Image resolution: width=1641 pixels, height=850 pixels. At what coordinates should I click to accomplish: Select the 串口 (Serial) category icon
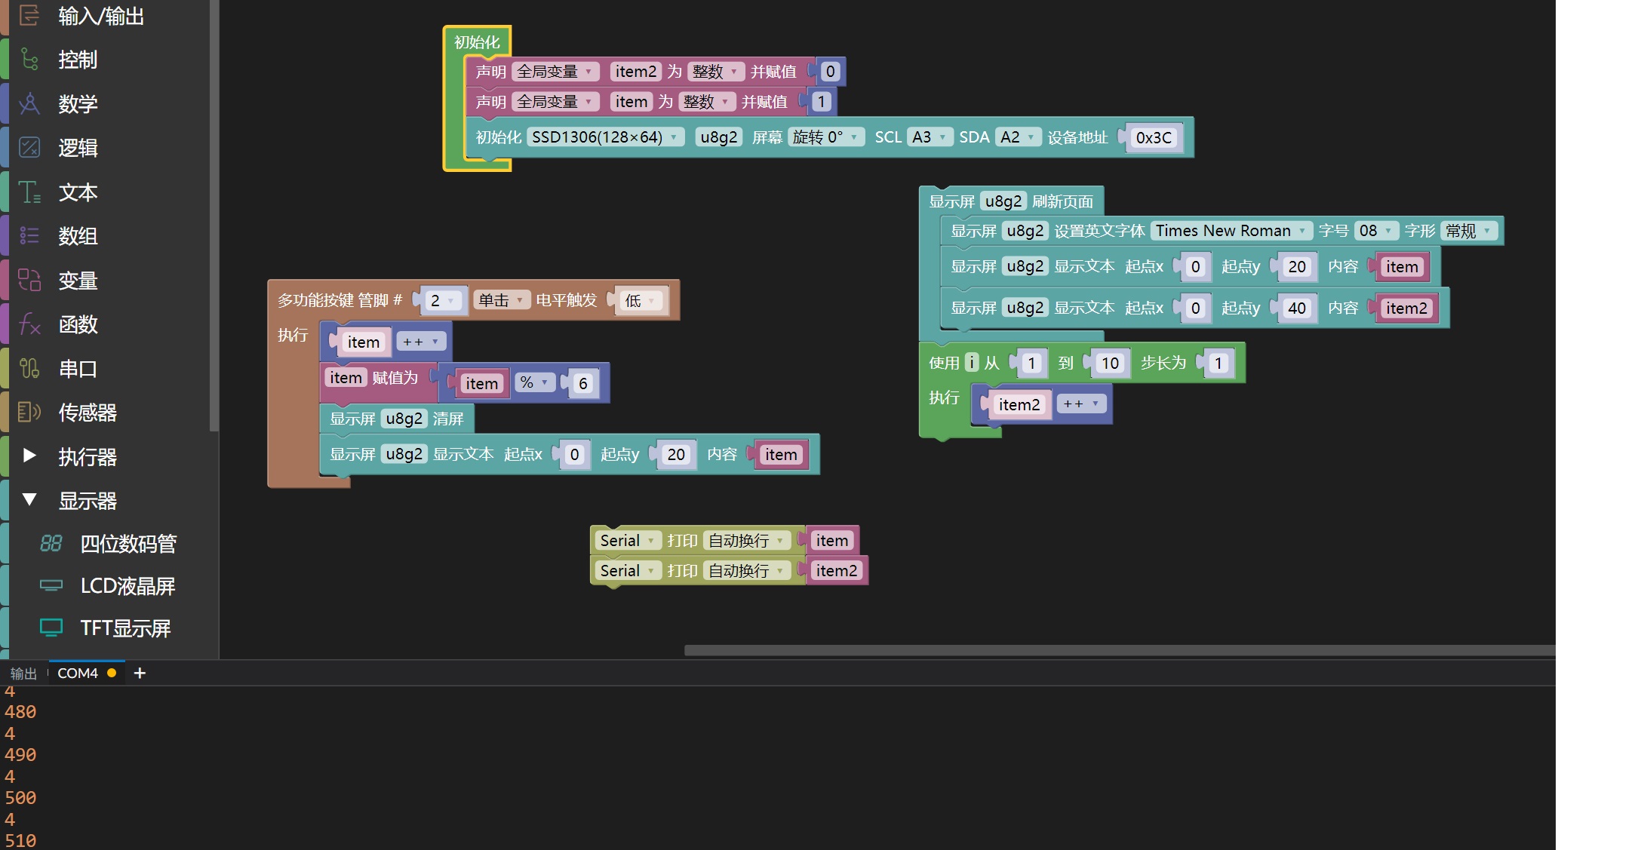pyautogui.click(x=29, y=369)
